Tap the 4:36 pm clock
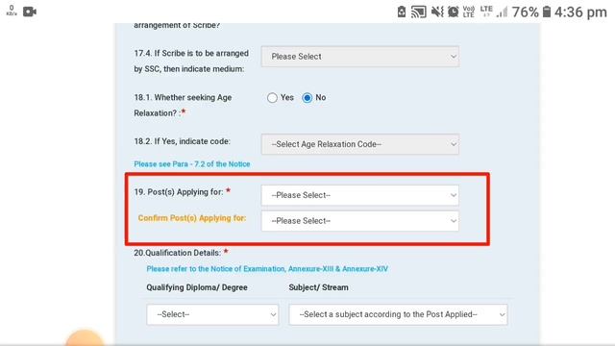Image resolution: width=615 pixels, height=346 pixels. tap(580, 12)
